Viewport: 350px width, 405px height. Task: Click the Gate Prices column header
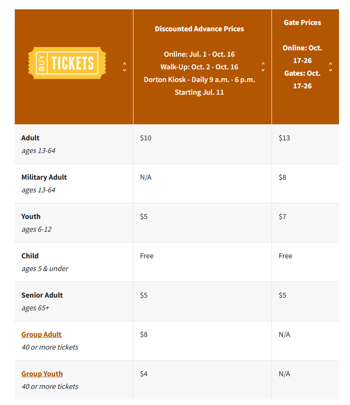pos(302,22)
